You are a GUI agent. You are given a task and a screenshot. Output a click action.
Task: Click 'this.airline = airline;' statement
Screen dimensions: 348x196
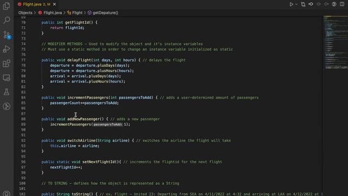(x=74, y=146)
